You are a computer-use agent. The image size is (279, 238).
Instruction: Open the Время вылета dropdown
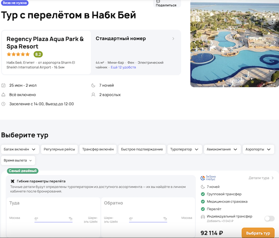(x=18, y=160)
